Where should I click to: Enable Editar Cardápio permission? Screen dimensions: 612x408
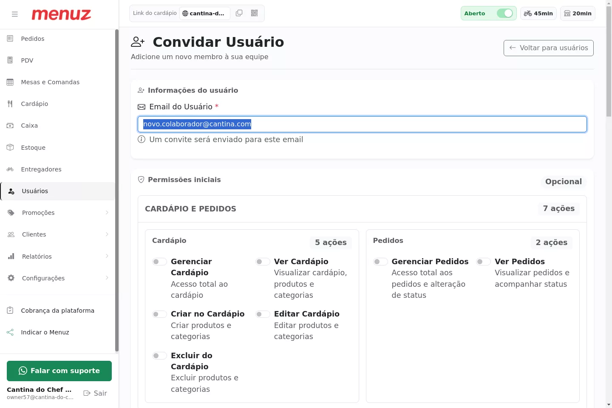pos(263,314)
